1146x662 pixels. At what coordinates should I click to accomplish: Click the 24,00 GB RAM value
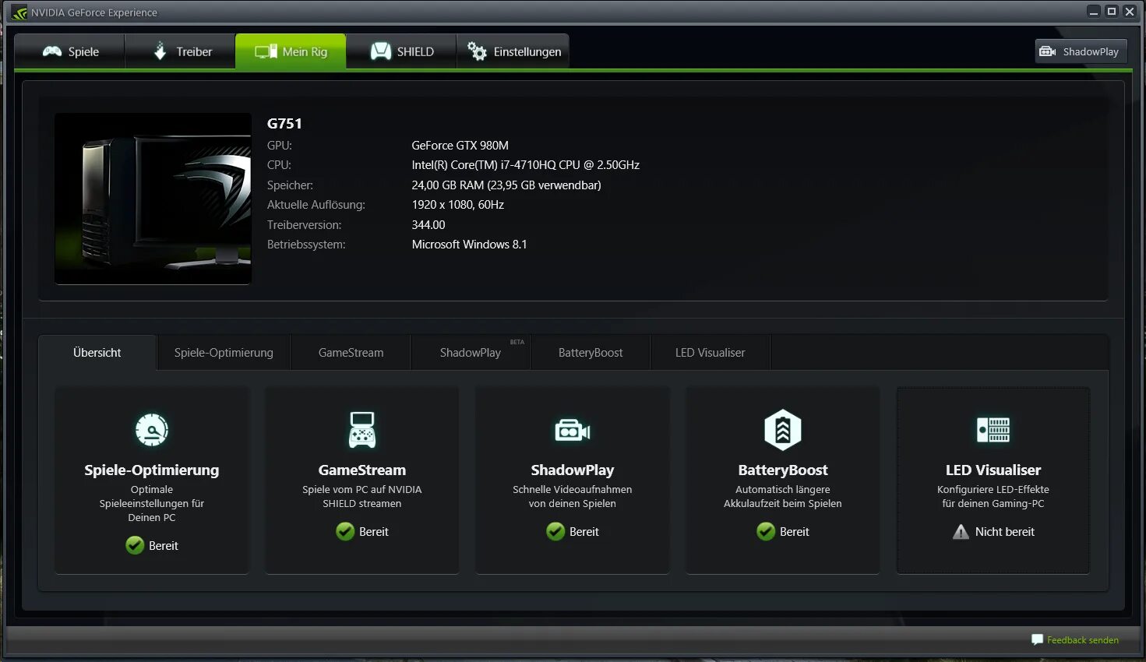point(506,185)
